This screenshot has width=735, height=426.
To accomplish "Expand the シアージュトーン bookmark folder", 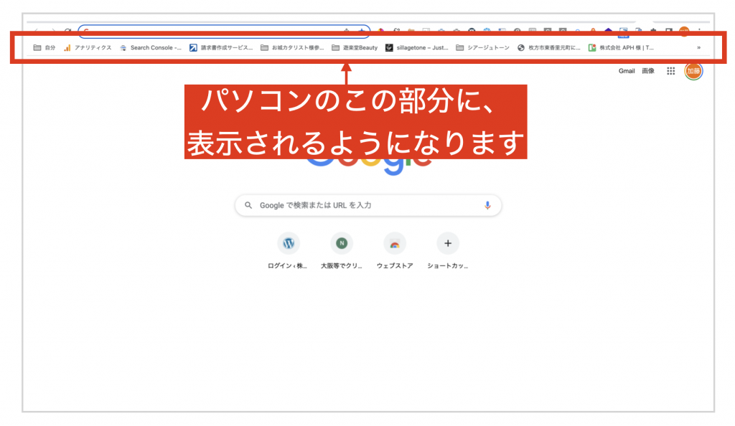I will tap(482, 48).
